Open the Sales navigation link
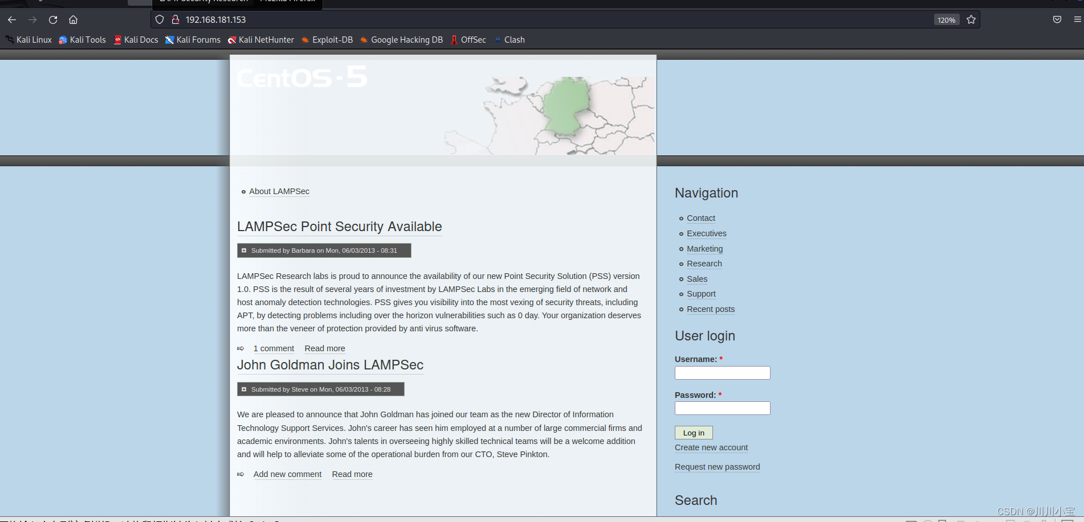This screenshot has height=522, width=1084. pyautogui.click(x=697, y=279)
